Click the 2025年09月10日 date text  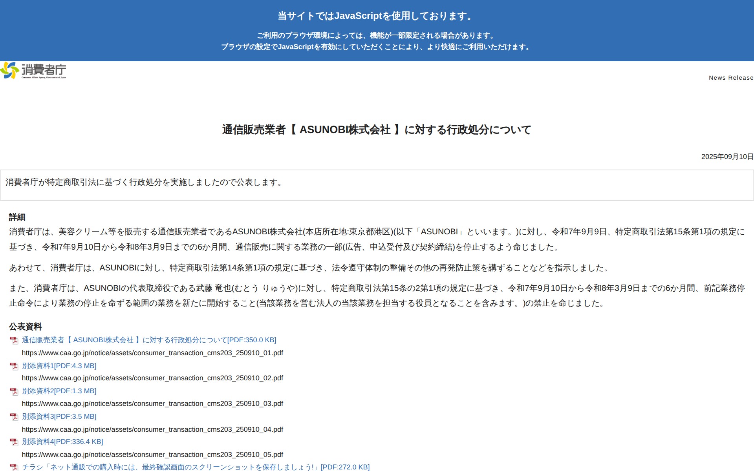[727, 157]
